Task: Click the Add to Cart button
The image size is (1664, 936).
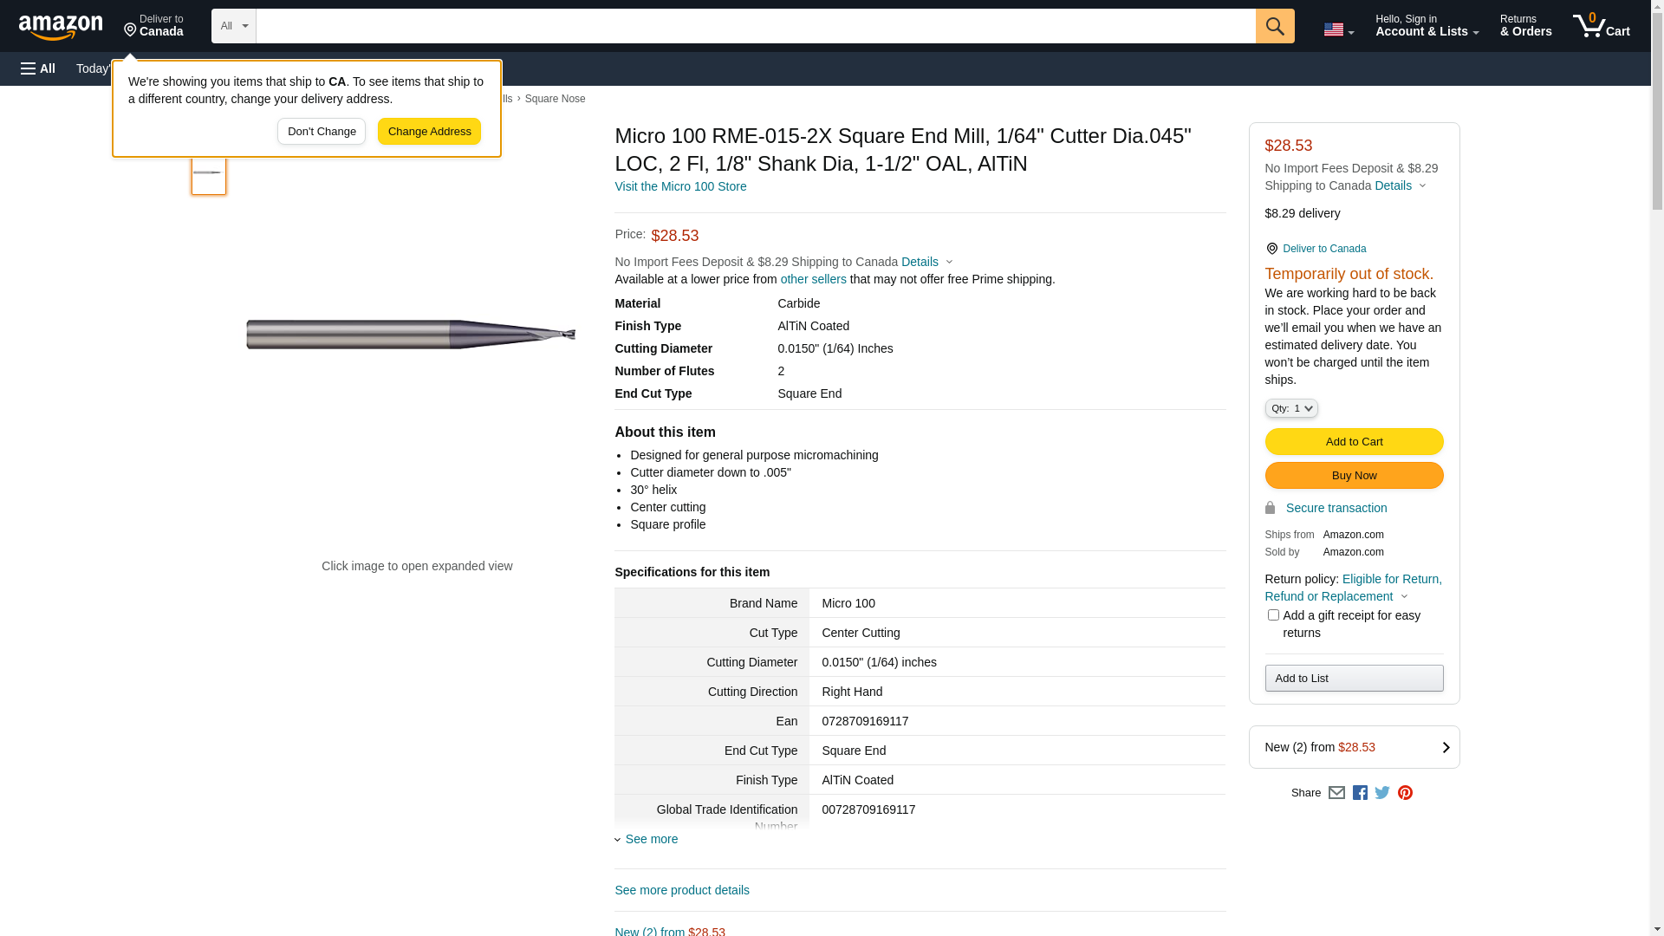Action: (1354, 442)
